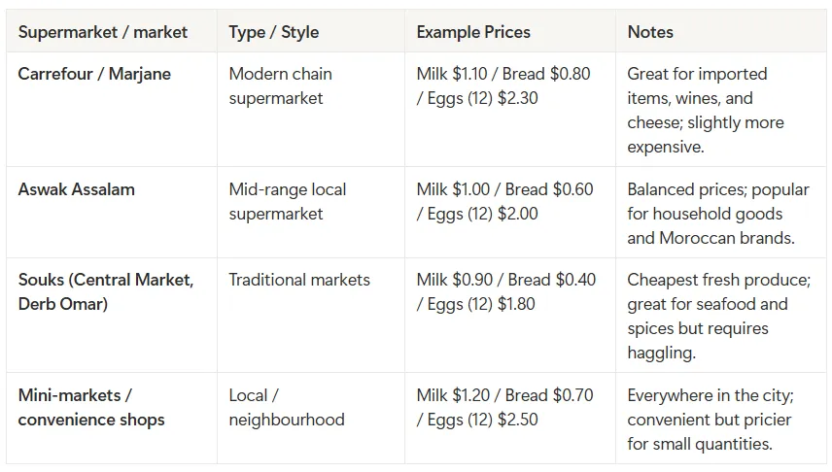
Task: Select the 'Type / Style' header cell
Action: [274, 32]
